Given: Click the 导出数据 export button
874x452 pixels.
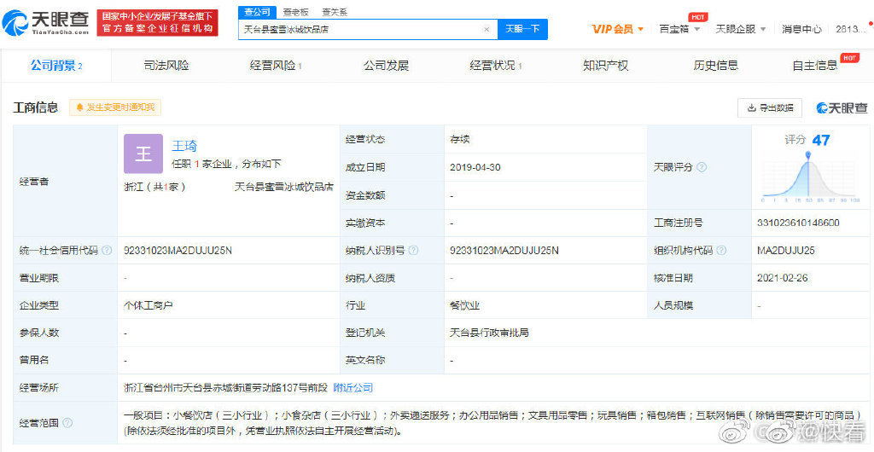Looking at the screenshot, I should (x=770, y=107).
